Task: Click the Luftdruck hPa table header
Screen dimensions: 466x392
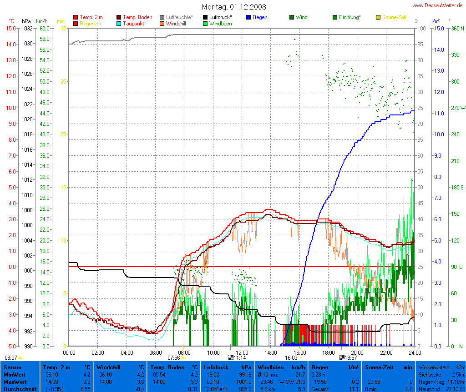Action: (227, 367)
